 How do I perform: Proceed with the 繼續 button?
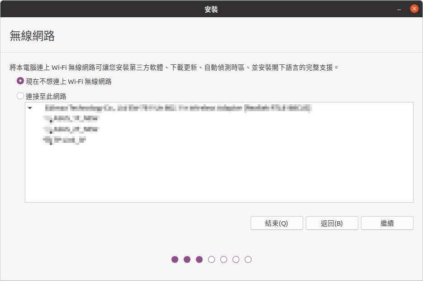click(387, 223)
